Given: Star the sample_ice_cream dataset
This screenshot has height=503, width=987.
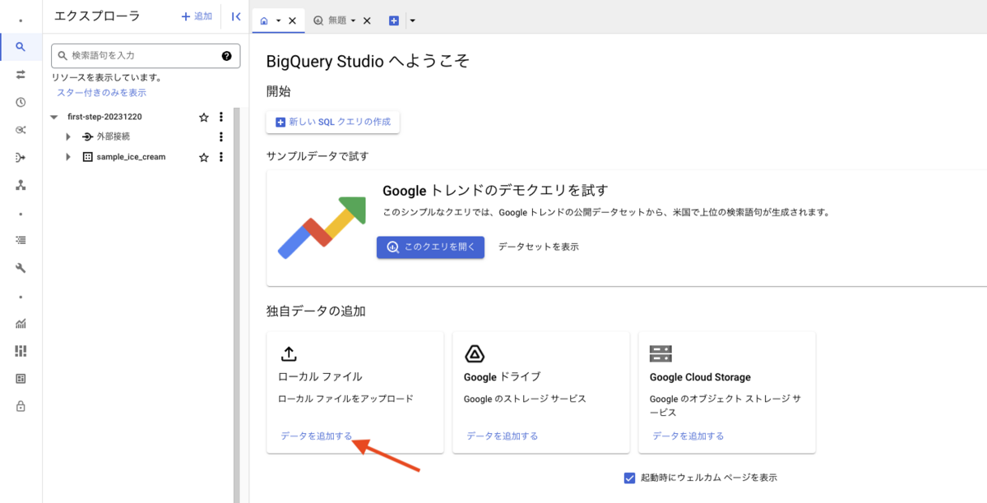Looking at the screenshot, I should pos(204,157).
